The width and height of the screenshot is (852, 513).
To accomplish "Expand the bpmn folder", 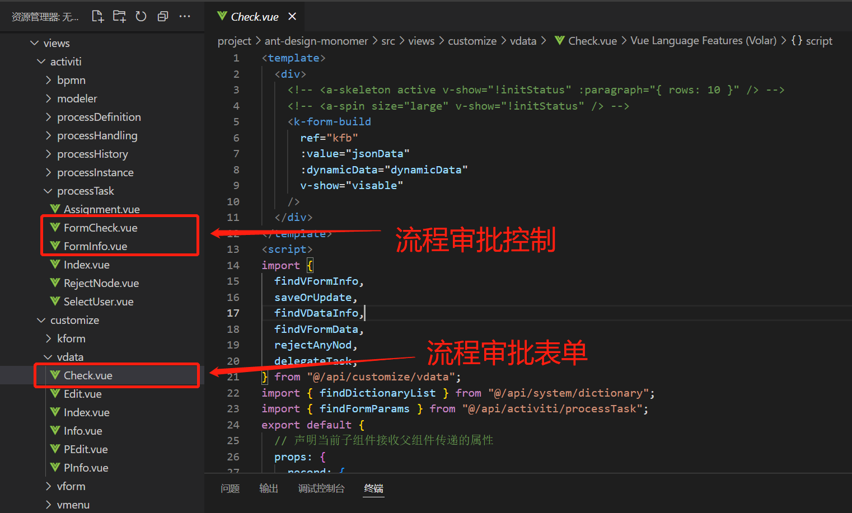I will (x=48, y=80).
